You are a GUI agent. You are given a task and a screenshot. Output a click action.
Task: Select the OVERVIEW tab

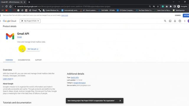click(9, 60)
